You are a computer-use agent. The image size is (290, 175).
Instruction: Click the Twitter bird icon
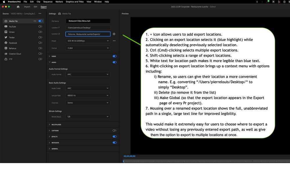[6, 37]
